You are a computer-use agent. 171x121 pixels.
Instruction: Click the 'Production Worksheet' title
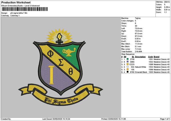pos(16,3)
